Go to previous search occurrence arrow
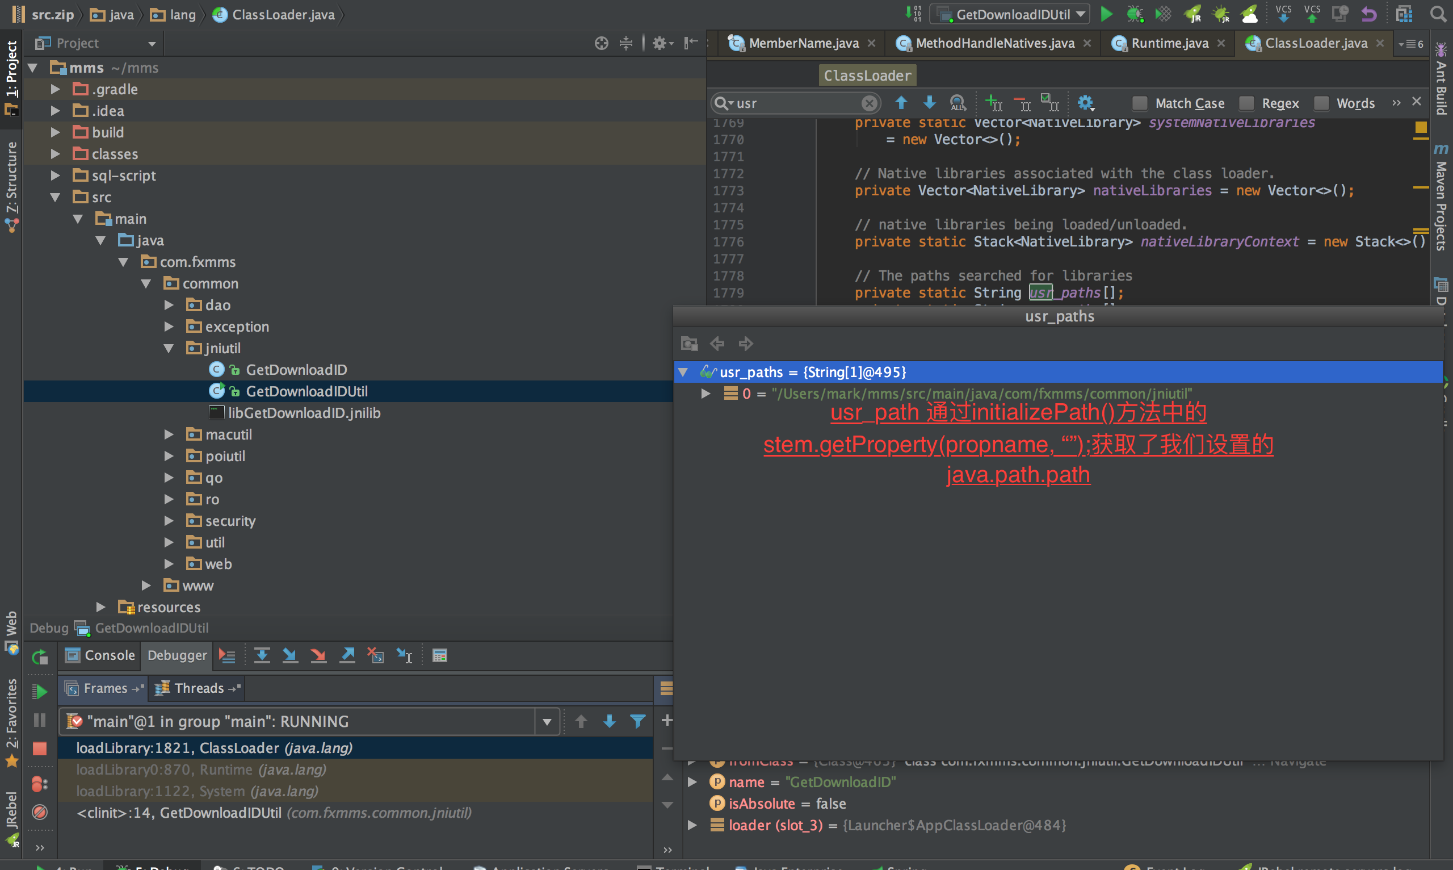This screenshot has width=1453, height=870. click(x=901, y=103)
